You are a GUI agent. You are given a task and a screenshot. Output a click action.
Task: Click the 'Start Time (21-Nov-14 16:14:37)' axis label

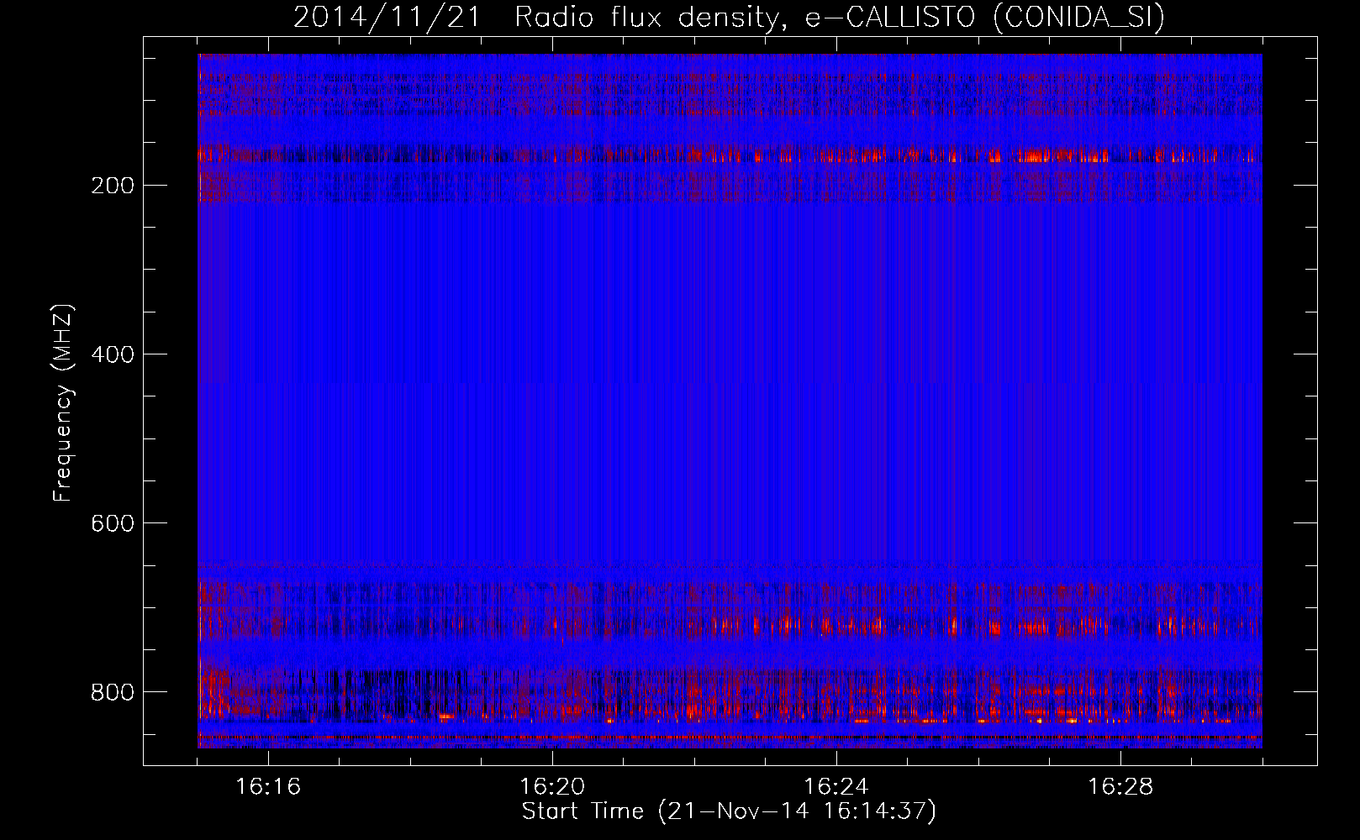pyautogui.click(x=729, y=811)
